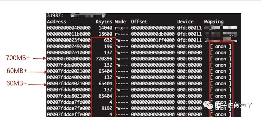The height and width of the screenshot is (117, 261).
Task: Click the offset value 0000000000db6000
Action: pyautogui.click(x=153, y=34)
